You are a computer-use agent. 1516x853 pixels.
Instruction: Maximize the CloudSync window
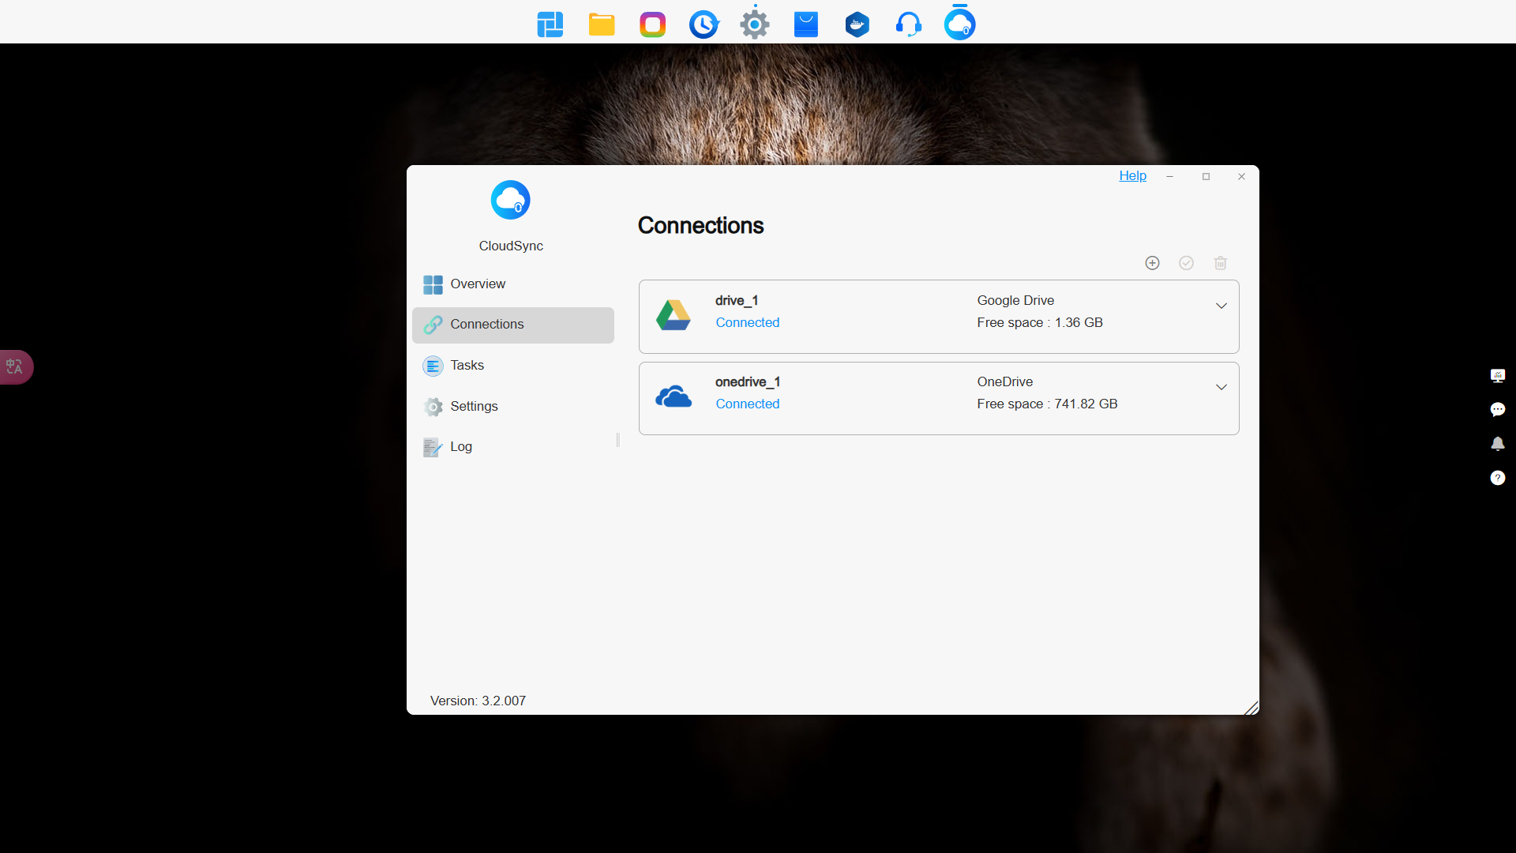click(1206, 177)
